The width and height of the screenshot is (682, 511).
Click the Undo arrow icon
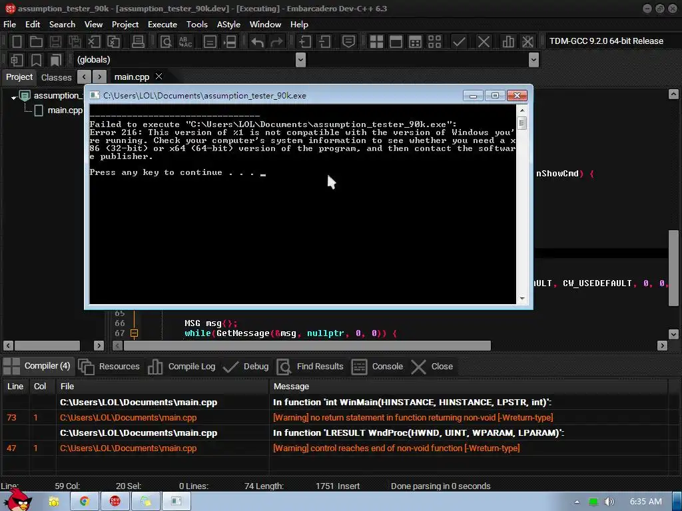coord(258,42)
